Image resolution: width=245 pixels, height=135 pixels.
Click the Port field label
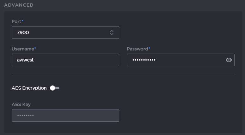click(x=16, y=21)
